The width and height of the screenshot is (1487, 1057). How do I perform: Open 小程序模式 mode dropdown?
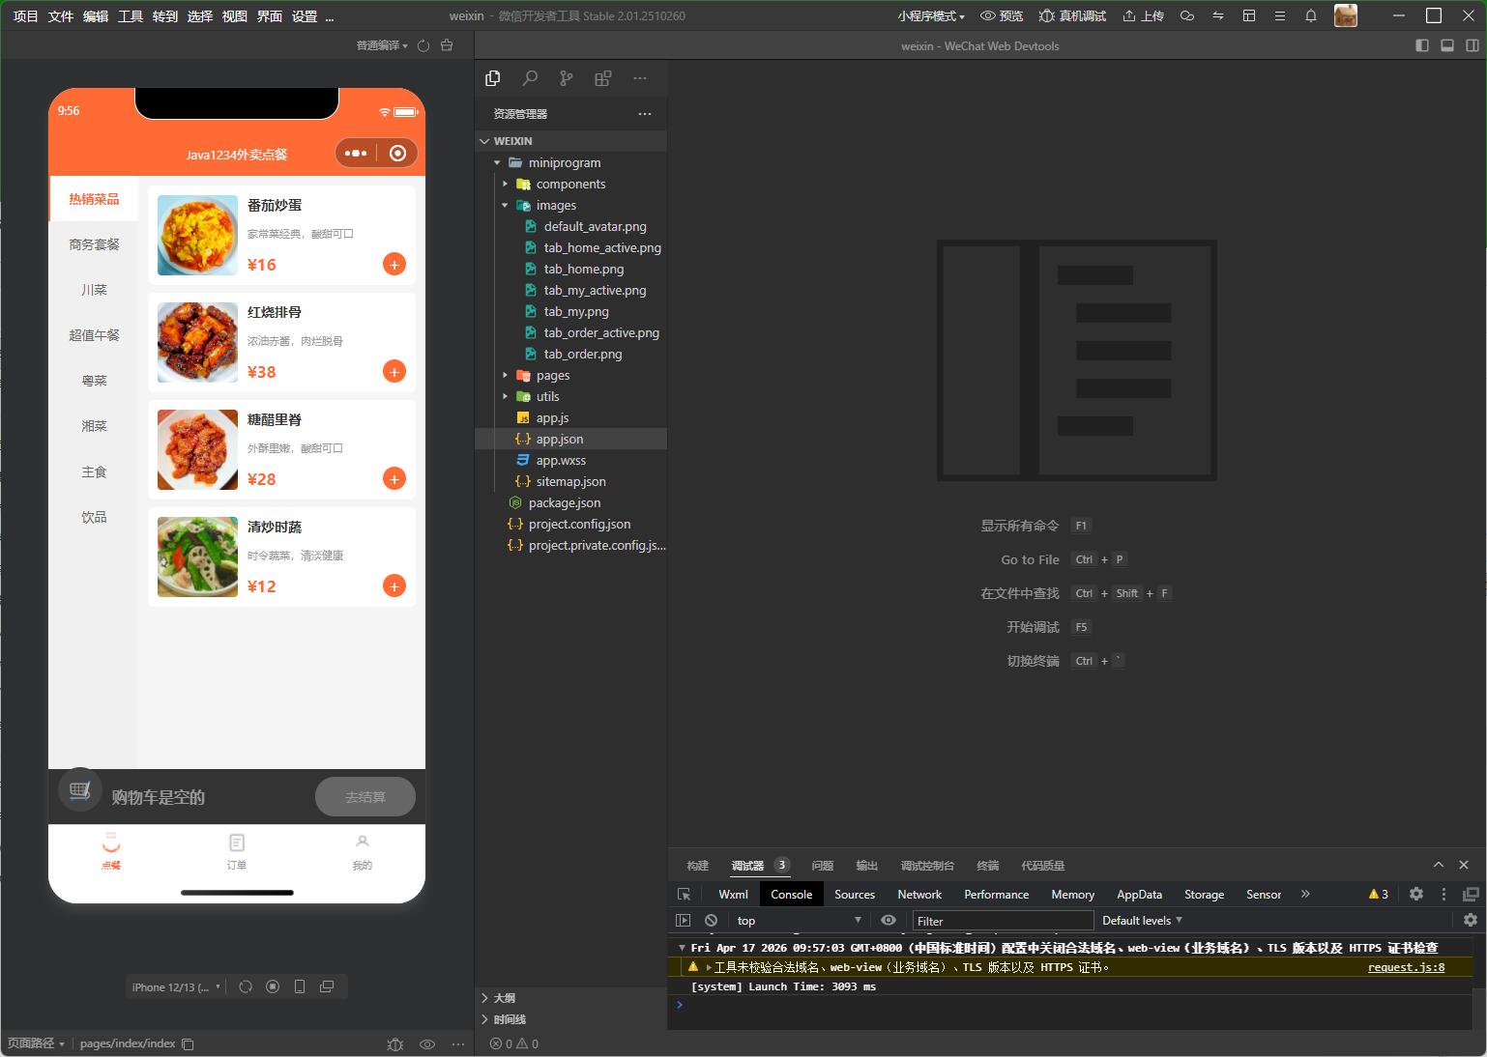point(931,15)
